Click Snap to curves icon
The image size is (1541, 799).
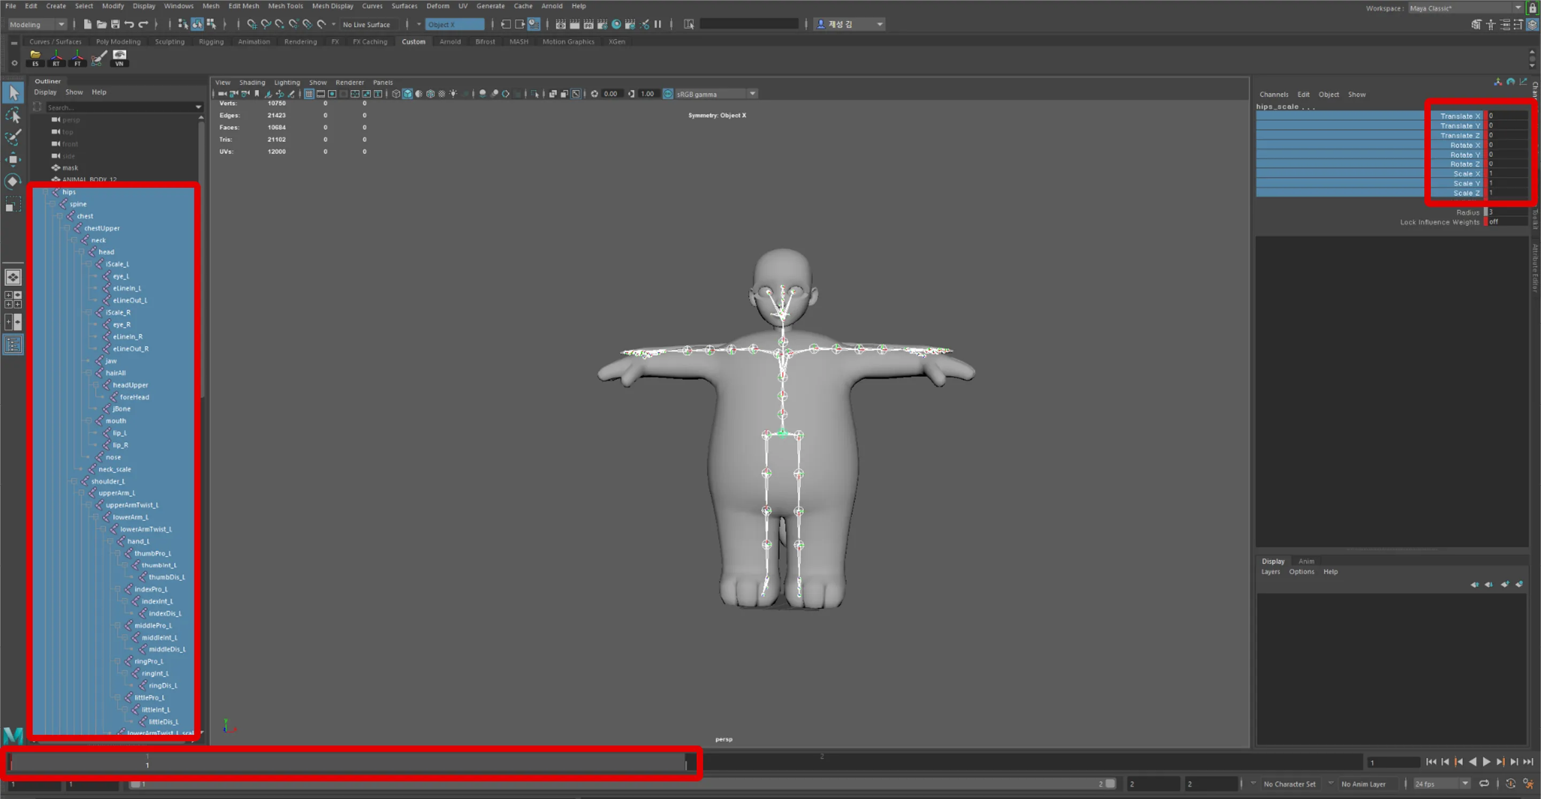(265, 24)
